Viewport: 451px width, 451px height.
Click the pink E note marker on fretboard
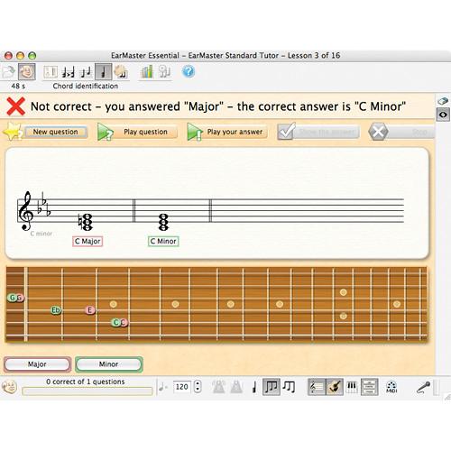[x=90, y=310]
